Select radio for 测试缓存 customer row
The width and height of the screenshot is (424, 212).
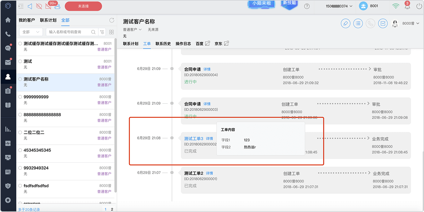(20, 44)
